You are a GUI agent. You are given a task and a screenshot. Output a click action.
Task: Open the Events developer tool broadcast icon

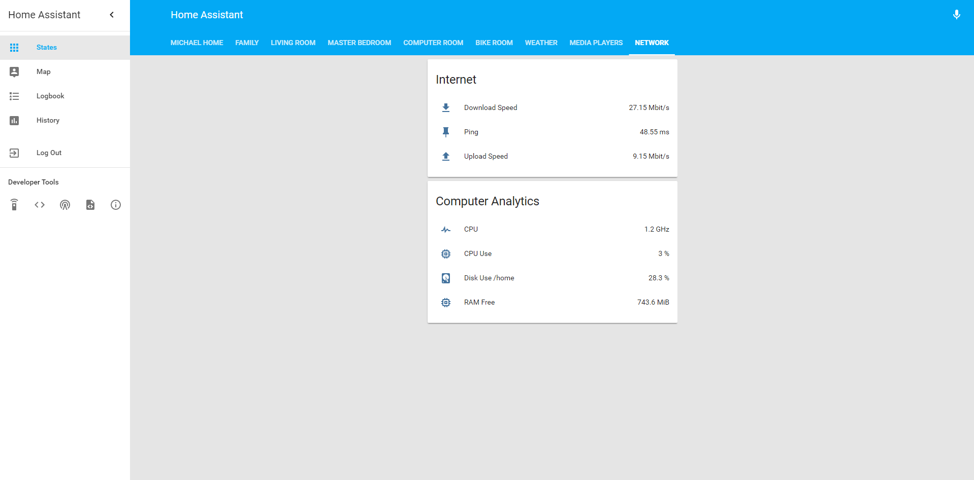tap(65, 205)
